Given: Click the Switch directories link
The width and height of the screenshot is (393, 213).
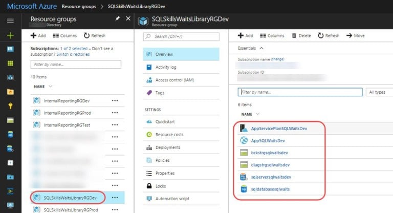Looking at the screenshot, I should pos(73,54).
